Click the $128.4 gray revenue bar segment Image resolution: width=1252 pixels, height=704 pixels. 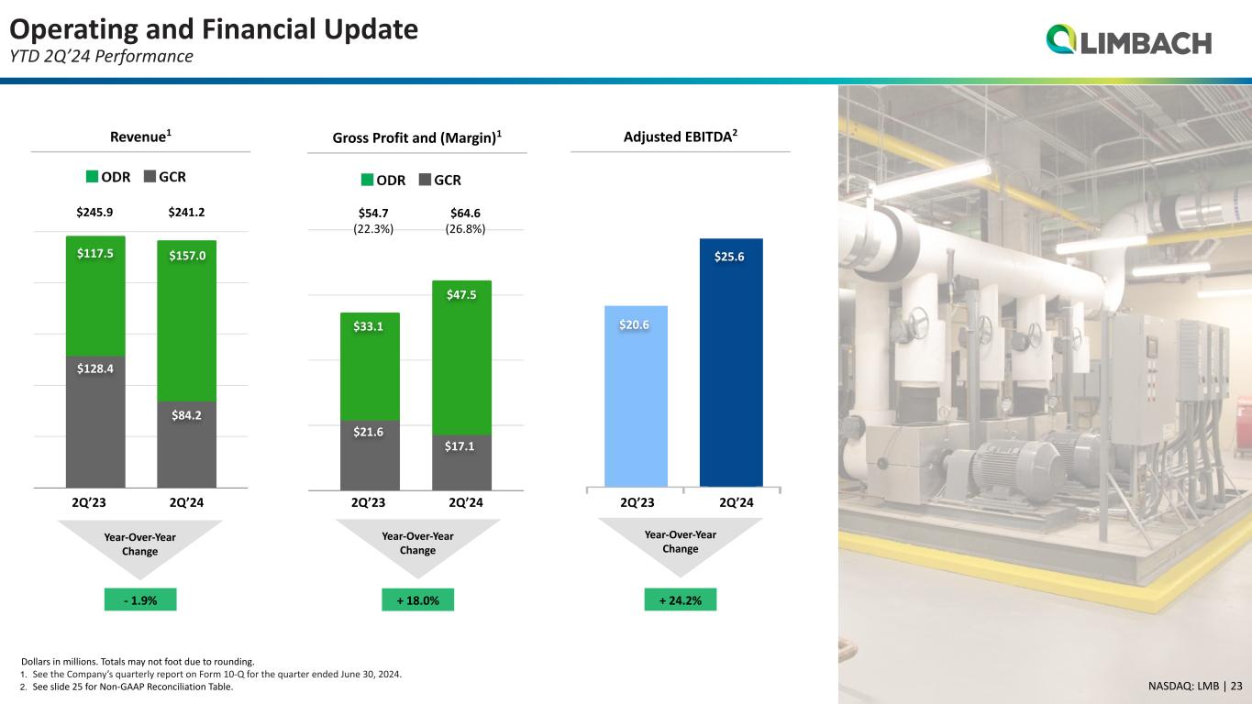95,422
